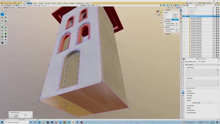Select the Add Cube tool
Image resolution: width=220 pixels, height=124 pixels.
coord(2,24)
